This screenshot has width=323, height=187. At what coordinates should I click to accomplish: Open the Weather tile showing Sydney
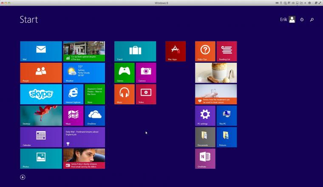[x=84, y=73]
